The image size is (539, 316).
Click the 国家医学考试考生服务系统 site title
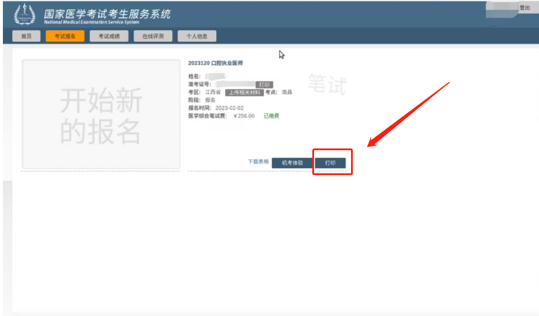[x=107, y=13]
